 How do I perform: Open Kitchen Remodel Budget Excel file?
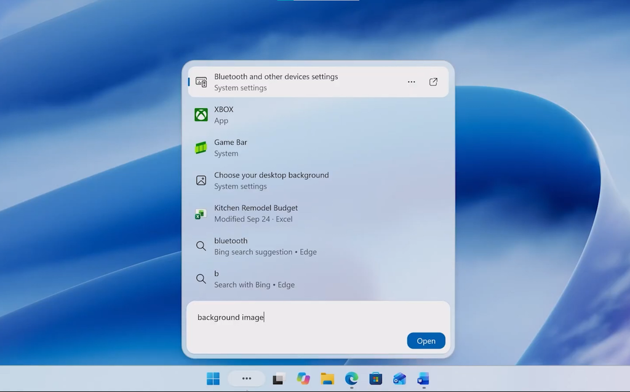point(318,213)
